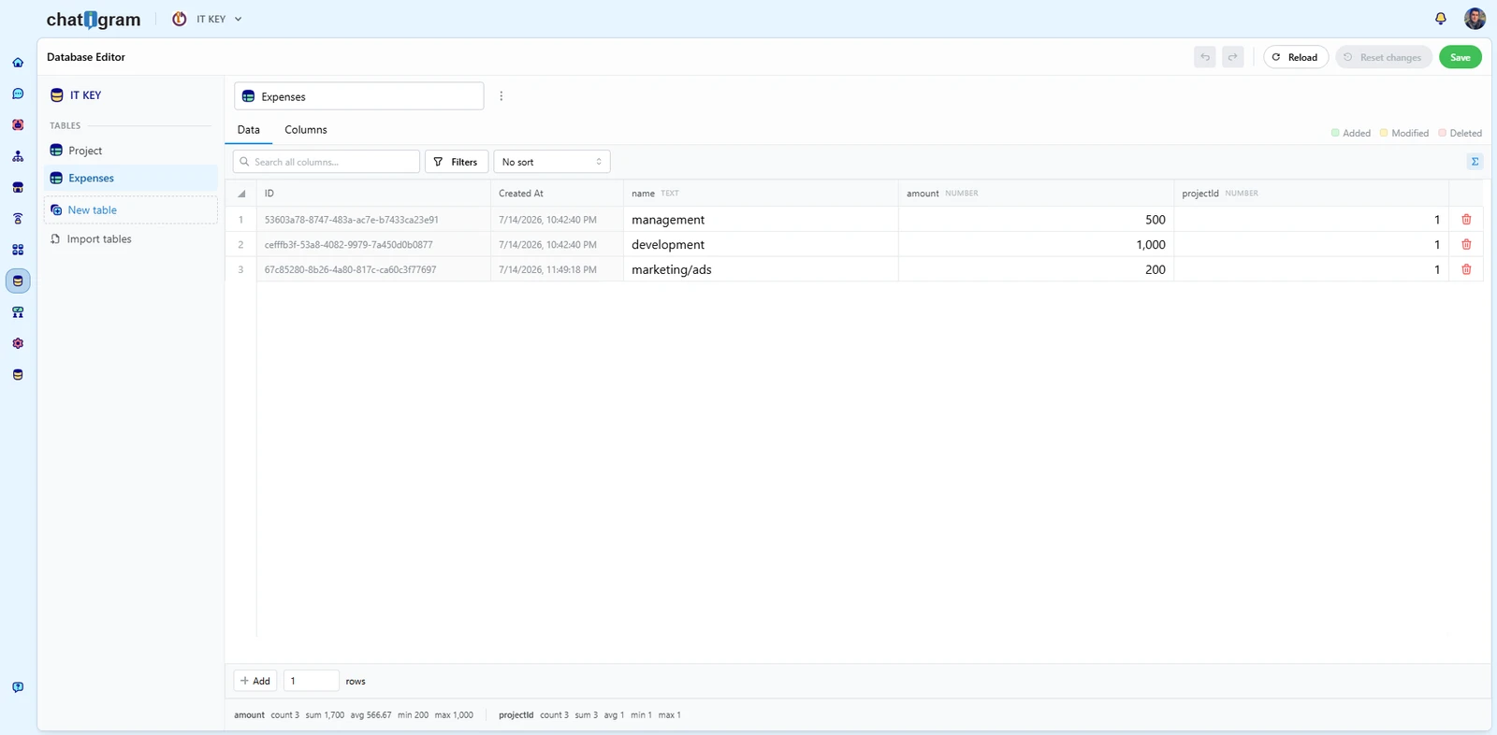
Task: Delete the management row
Action: click(x=1466, y=220)
